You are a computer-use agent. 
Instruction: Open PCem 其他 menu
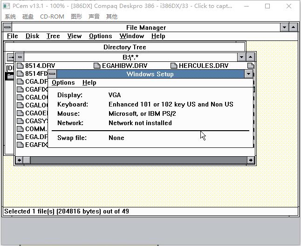coord(112,17)
